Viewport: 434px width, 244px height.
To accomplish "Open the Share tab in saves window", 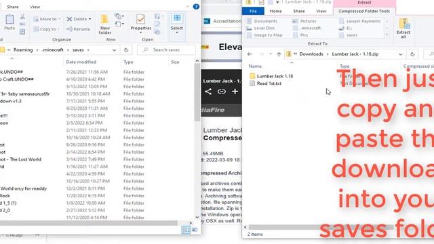I will point(13,7).
